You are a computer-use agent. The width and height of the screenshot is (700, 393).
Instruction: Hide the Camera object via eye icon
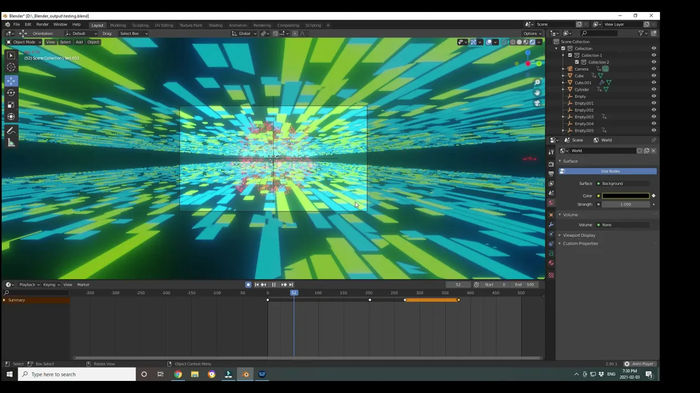[x=654, y=69]
